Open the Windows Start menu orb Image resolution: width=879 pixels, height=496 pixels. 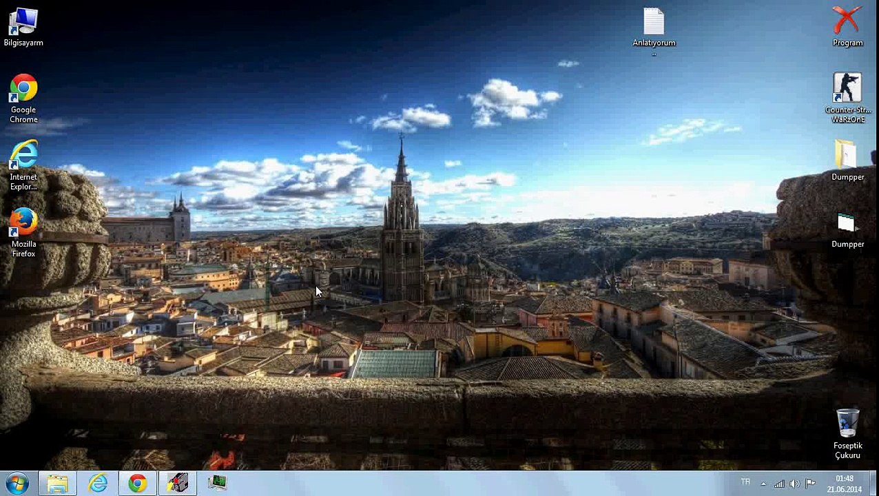point(16,484)
